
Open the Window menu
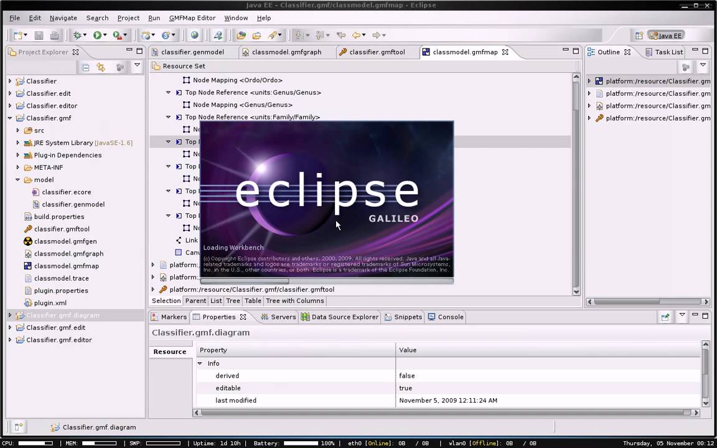pyautogui.click(x=236, y=18)
